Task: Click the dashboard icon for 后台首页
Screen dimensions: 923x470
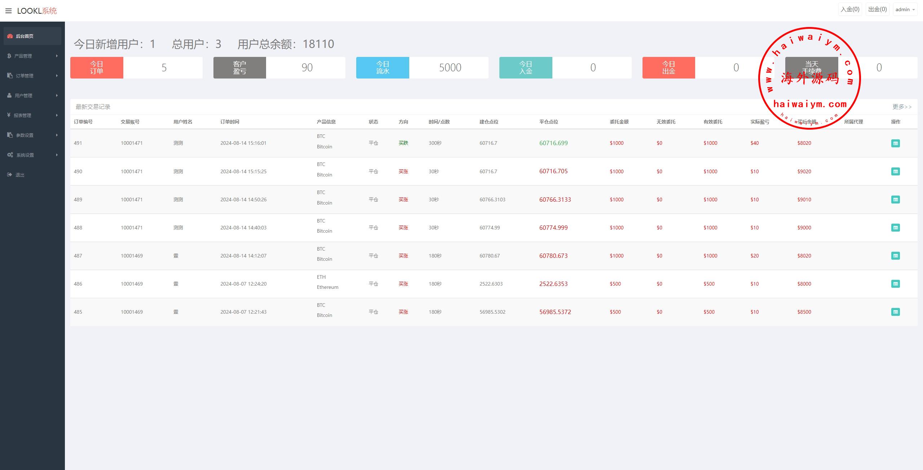Action: point(10,36)
